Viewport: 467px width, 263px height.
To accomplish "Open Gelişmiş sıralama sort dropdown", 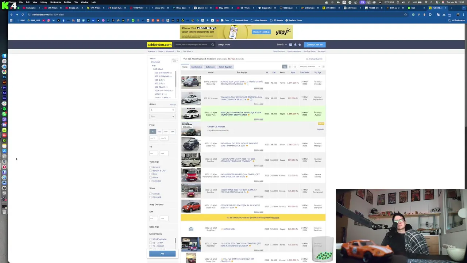I will (309, 66).
